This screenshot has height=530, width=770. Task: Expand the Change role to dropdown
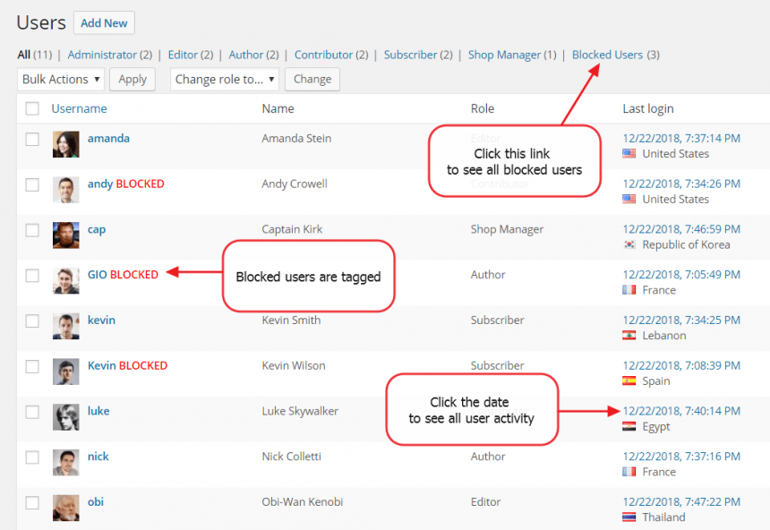coord(224,80)
